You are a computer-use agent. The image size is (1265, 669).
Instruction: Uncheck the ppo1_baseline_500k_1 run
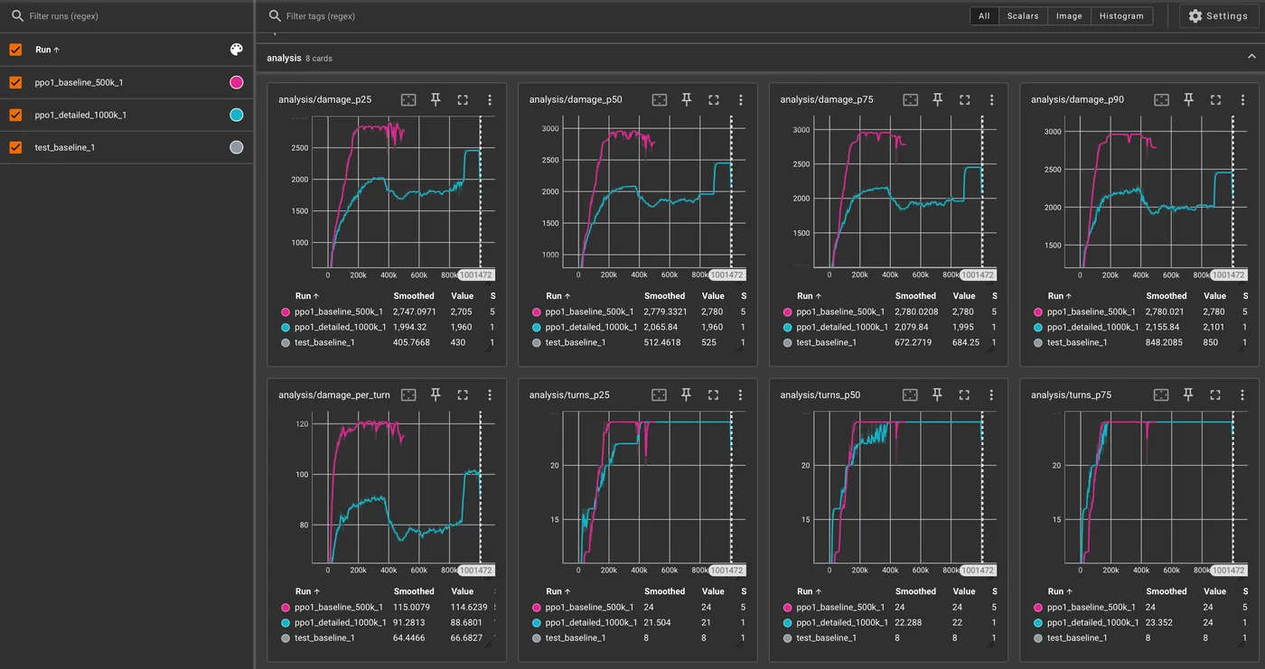pyautogui.click(x=15, y=82)
